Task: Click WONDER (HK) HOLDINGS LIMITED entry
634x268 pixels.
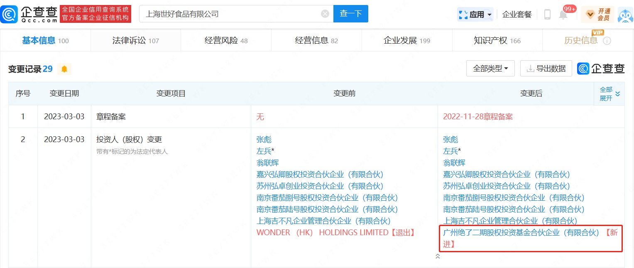Action: (x=323, y=233)
